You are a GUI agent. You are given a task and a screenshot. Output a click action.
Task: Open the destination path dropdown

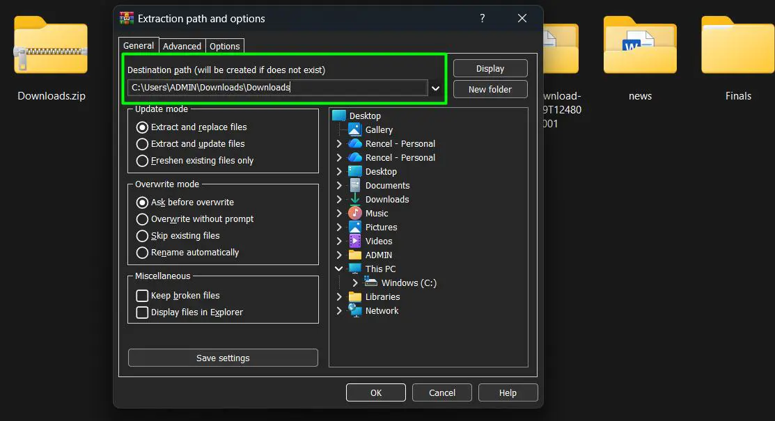[x=437, y=88]
